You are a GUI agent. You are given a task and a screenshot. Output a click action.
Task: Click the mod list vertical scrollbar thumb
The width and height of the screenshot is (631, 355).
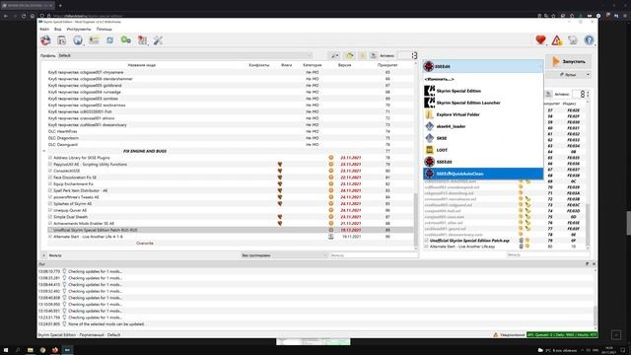click(x=416, y=219)
